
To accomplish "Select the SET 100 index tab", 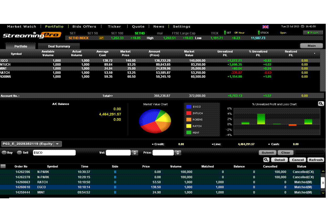I will tap(117, 33).
